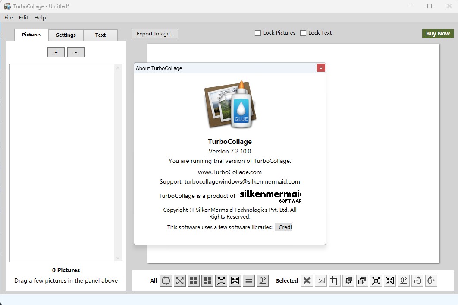Click 'This software uses a few software libraries:' text

point(220,227)
